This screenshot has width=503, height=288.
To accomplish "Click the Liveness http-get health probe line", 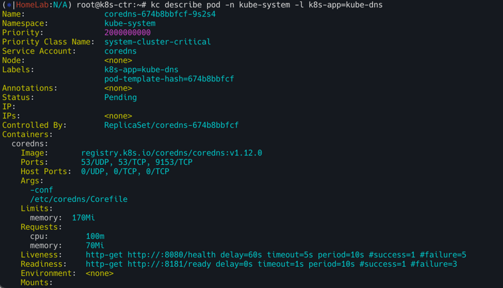I will point(275,255).
